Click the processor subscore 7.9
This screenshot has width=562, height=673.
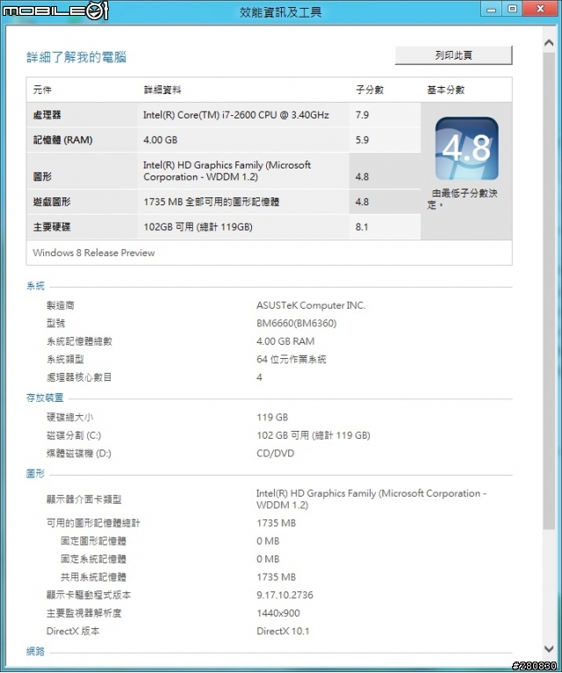point(362,115)
